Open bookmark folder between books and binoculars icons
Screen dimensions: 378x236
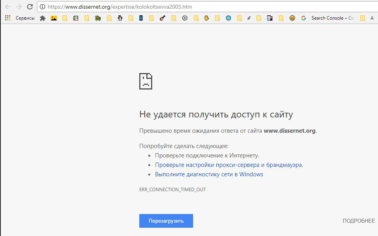(x=87, y=18)
